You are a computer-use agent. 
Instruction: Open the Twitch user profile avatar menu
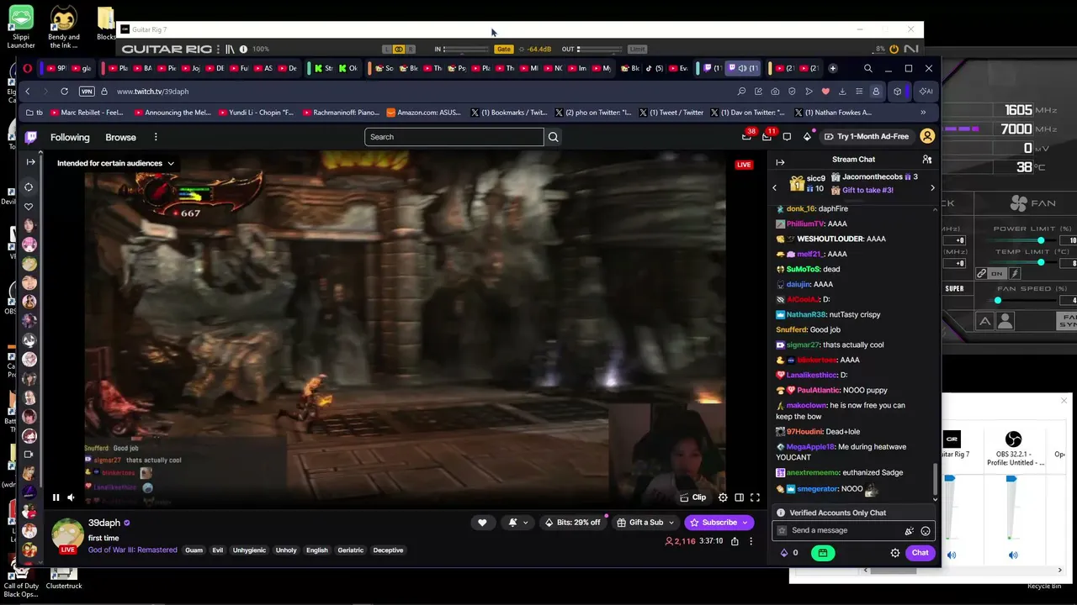pyautogui.click(x=927, y=136)
